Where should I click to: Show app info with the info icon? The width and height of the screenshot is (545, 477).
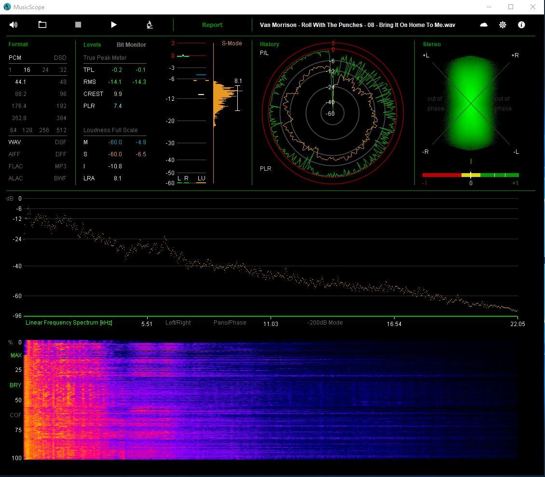coord(521,25)
